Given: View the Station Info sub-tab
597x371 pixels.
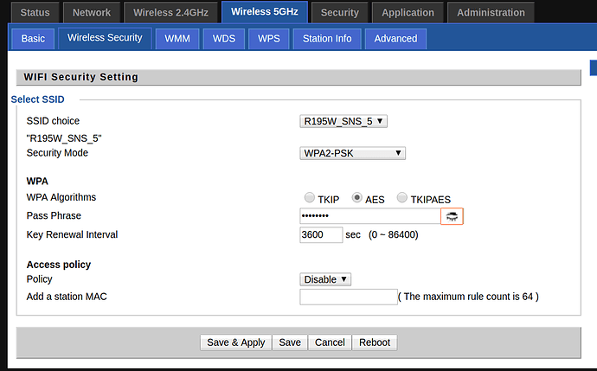Looking at the screenshot, I should point(326,39).
